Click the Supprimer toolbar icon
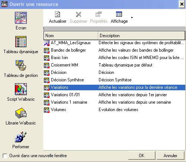This screenshot has height=162, width=186. pyautogui.click(x=78, y=14)
